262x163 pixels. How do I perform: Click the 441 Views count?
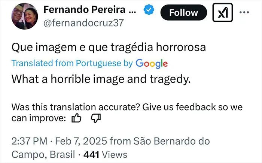pyautogui.click(x=105, y=155)
